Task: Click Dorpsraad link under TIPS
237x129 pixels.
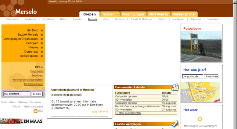Action: [x=36, y=71]
